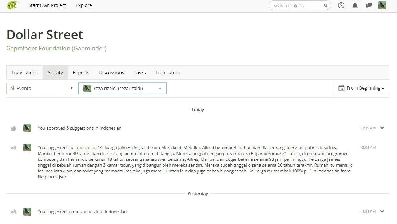Viewport: 397px width, 224px height.
Task: Click Start Own Project link
Action: [x=47, y=5]
